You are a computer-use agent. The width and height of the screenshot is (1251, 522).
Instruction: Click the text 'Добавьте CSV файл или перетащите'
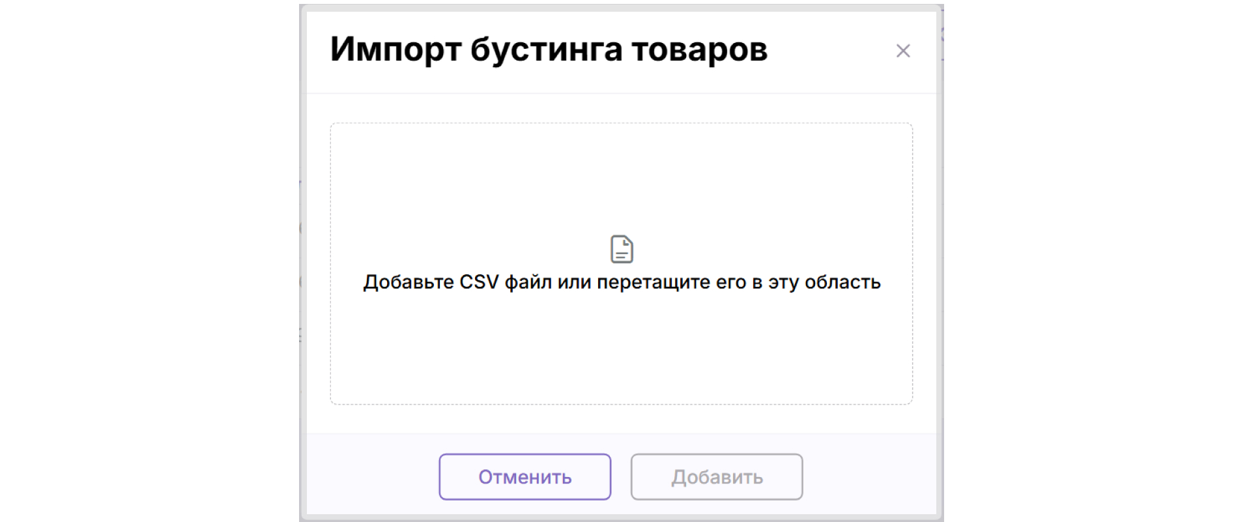622,282
